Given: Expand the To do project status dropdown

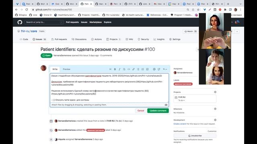Looking at the screenshot, I should point(182,100).
